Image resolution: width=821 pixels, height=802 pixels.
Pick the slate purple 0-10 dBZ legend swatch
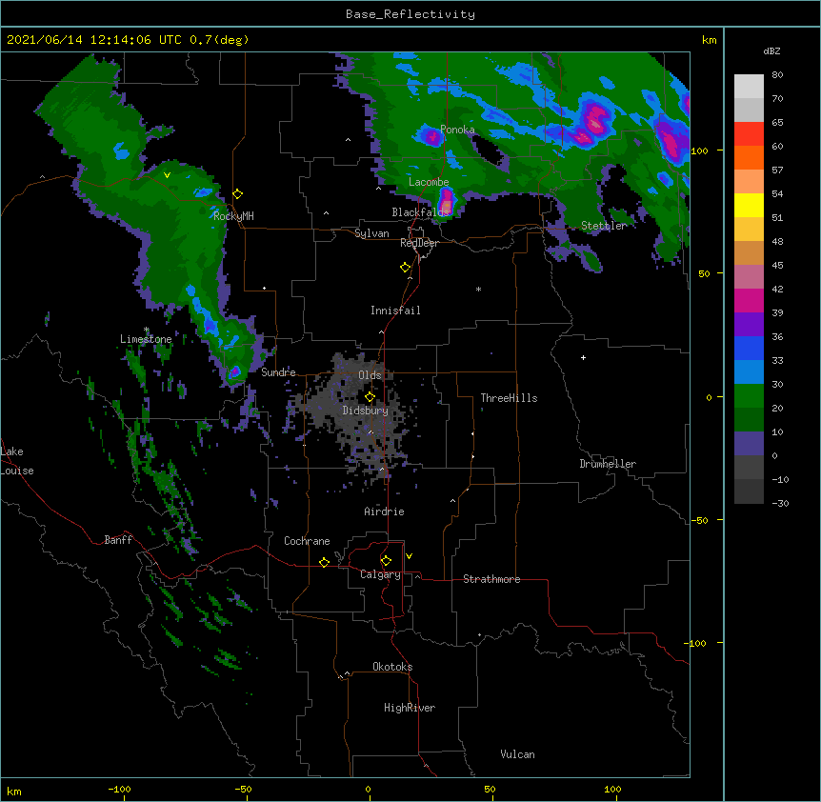click(749, 444)
